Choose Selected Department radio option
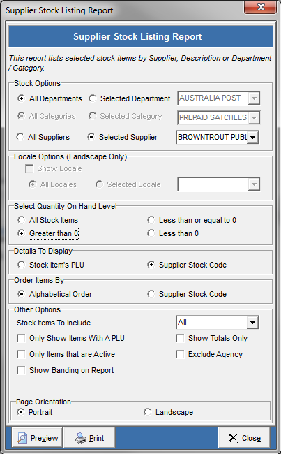 click(x=93, y=98)
